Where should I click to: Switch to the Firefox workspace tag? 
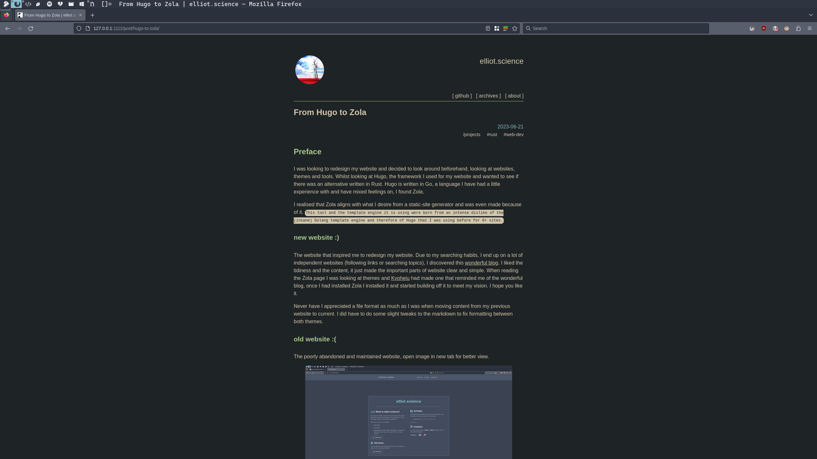[17, 4]
